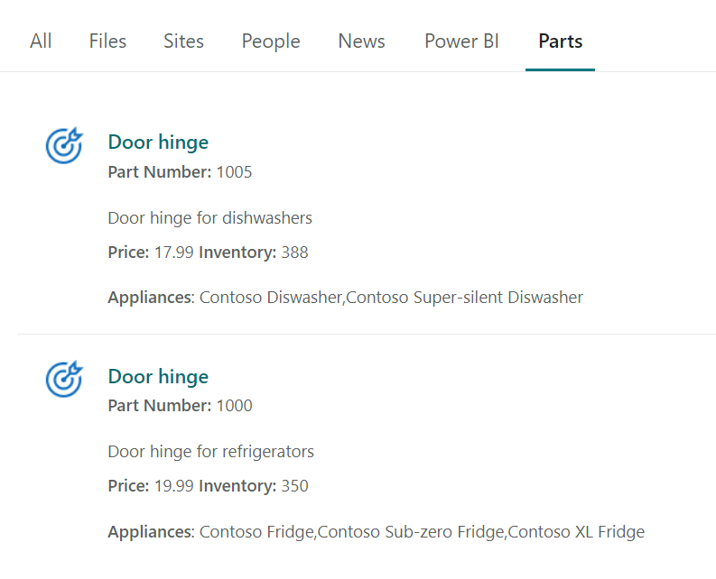Show the News tab
The image size is (716, 579).
point(361,41)
